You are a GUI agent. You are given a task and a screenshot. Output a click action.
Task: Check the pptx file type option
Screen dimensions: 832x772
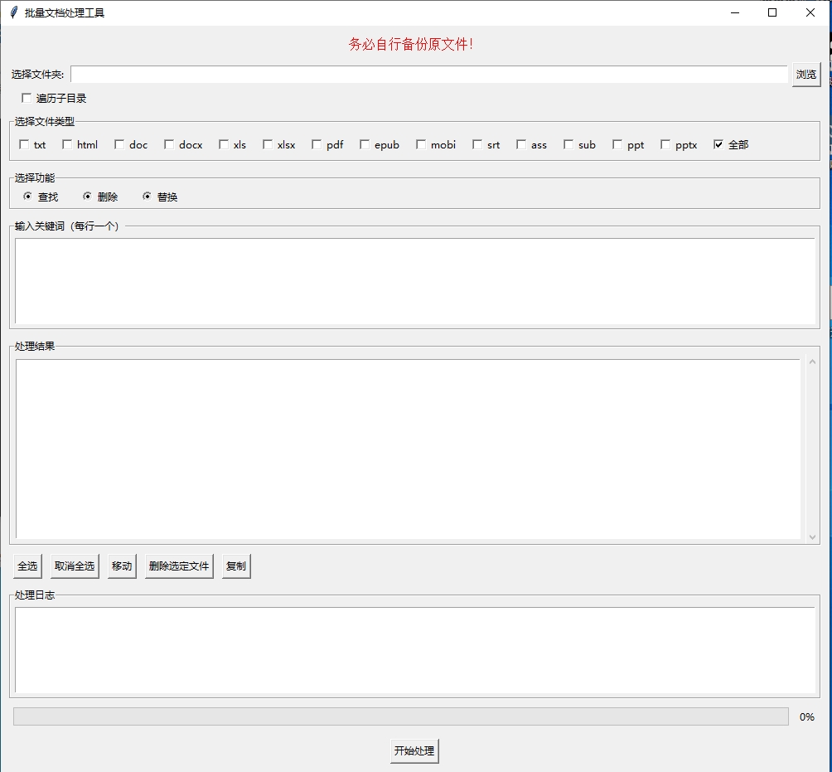[x=665, y=144]
